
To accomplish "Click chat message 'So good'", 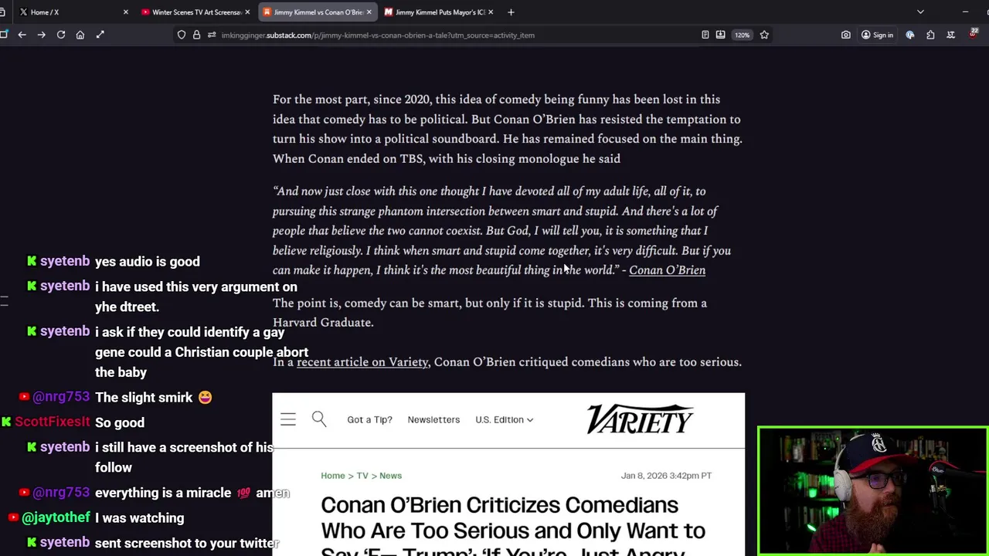I will pos(120,422).
